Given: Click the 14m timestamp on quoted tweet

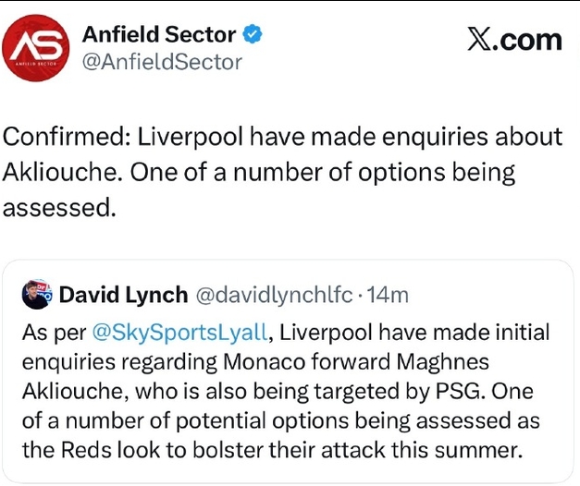Looking at the screenshot, I should pyautogui.click(x=388, y=295).
